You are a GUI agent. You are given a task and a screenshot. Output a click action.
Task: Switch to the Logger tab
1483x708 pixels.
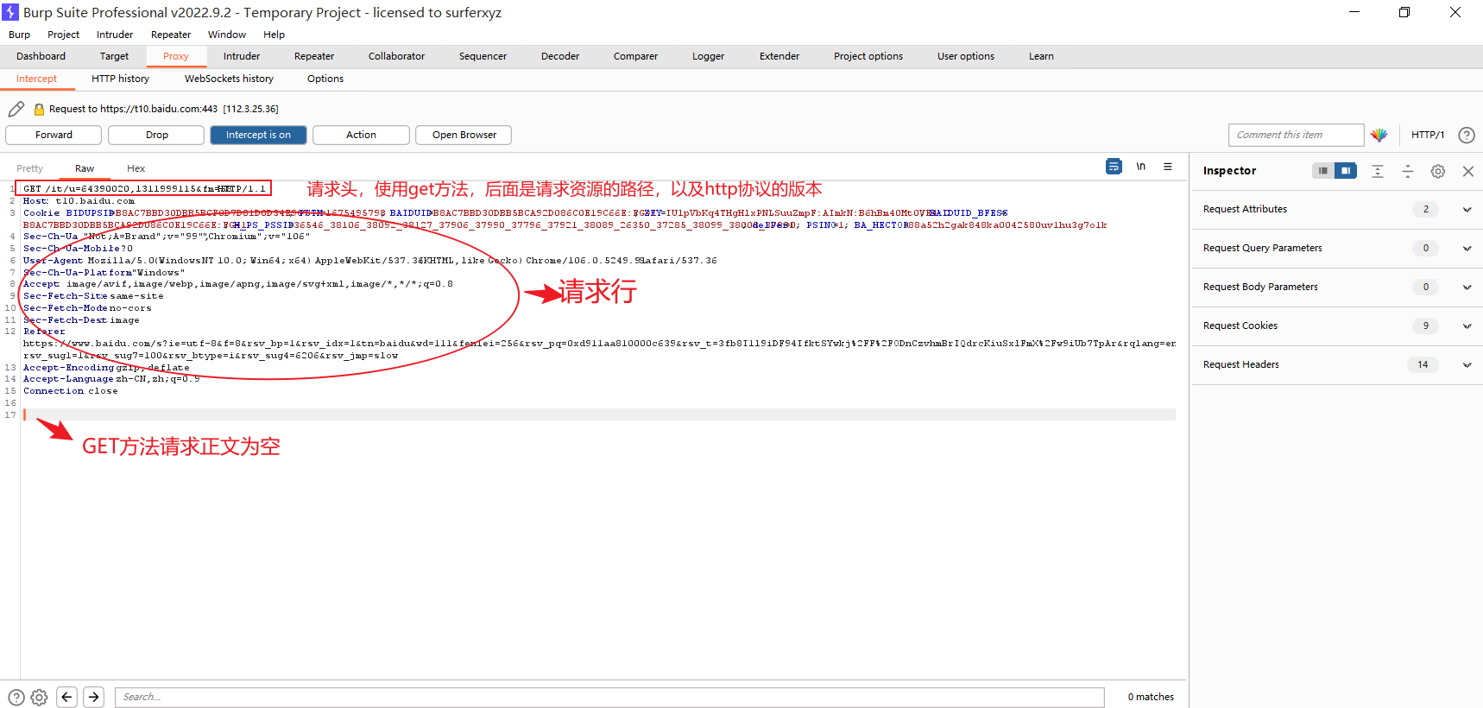click(x=708, y=56)
